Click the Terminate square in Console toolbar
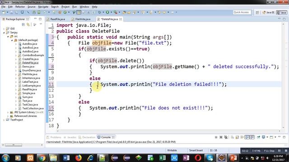The height and width of the screenshot is (162, 289). point(216,137)
